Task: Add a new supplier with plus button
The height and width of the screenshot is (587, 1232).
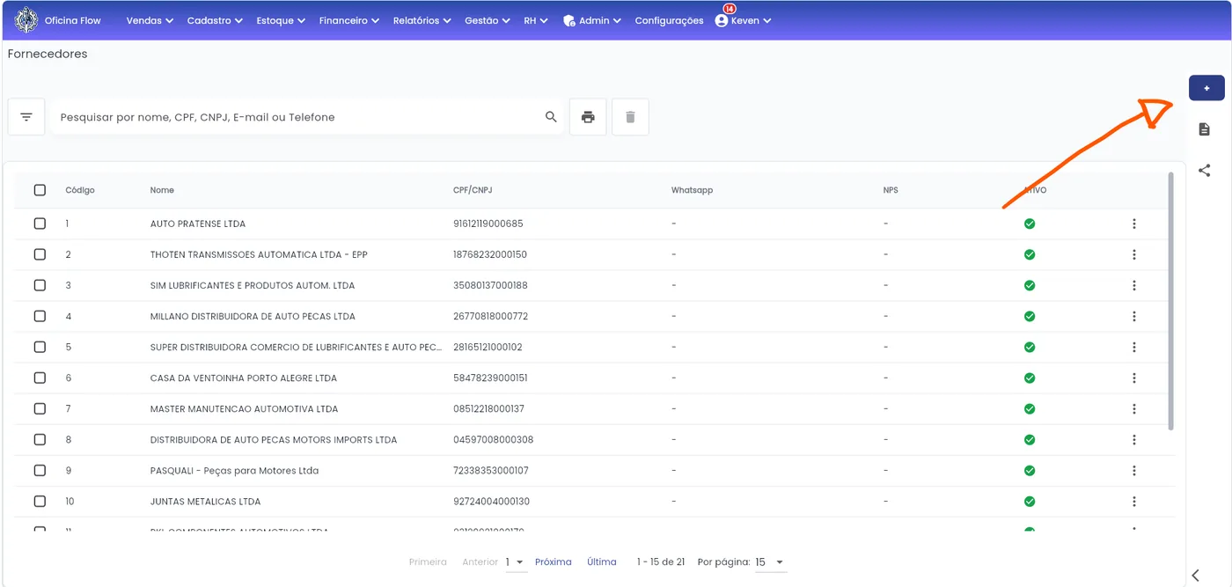Action: [1206, 88]
